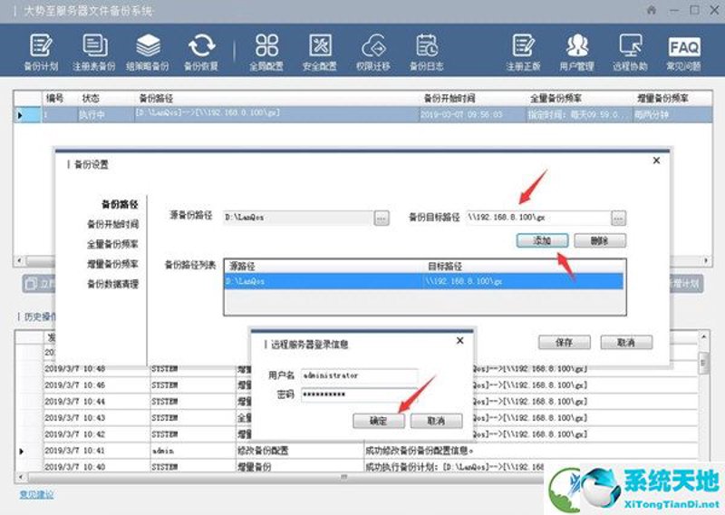Screen dimensions: 725x515
Task: Focus the 用户名 input field
Action: coord(359,375)
